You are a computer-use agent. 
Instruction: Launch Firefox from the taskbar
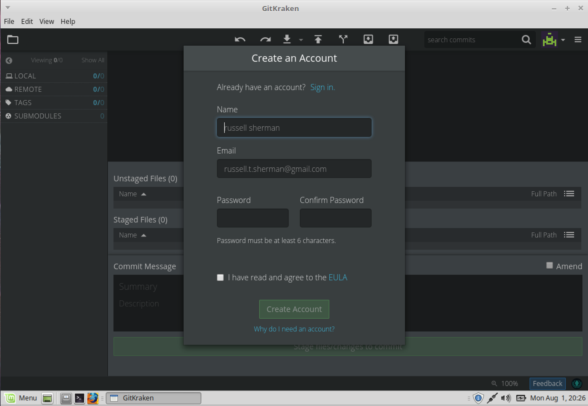click(93, 398)
